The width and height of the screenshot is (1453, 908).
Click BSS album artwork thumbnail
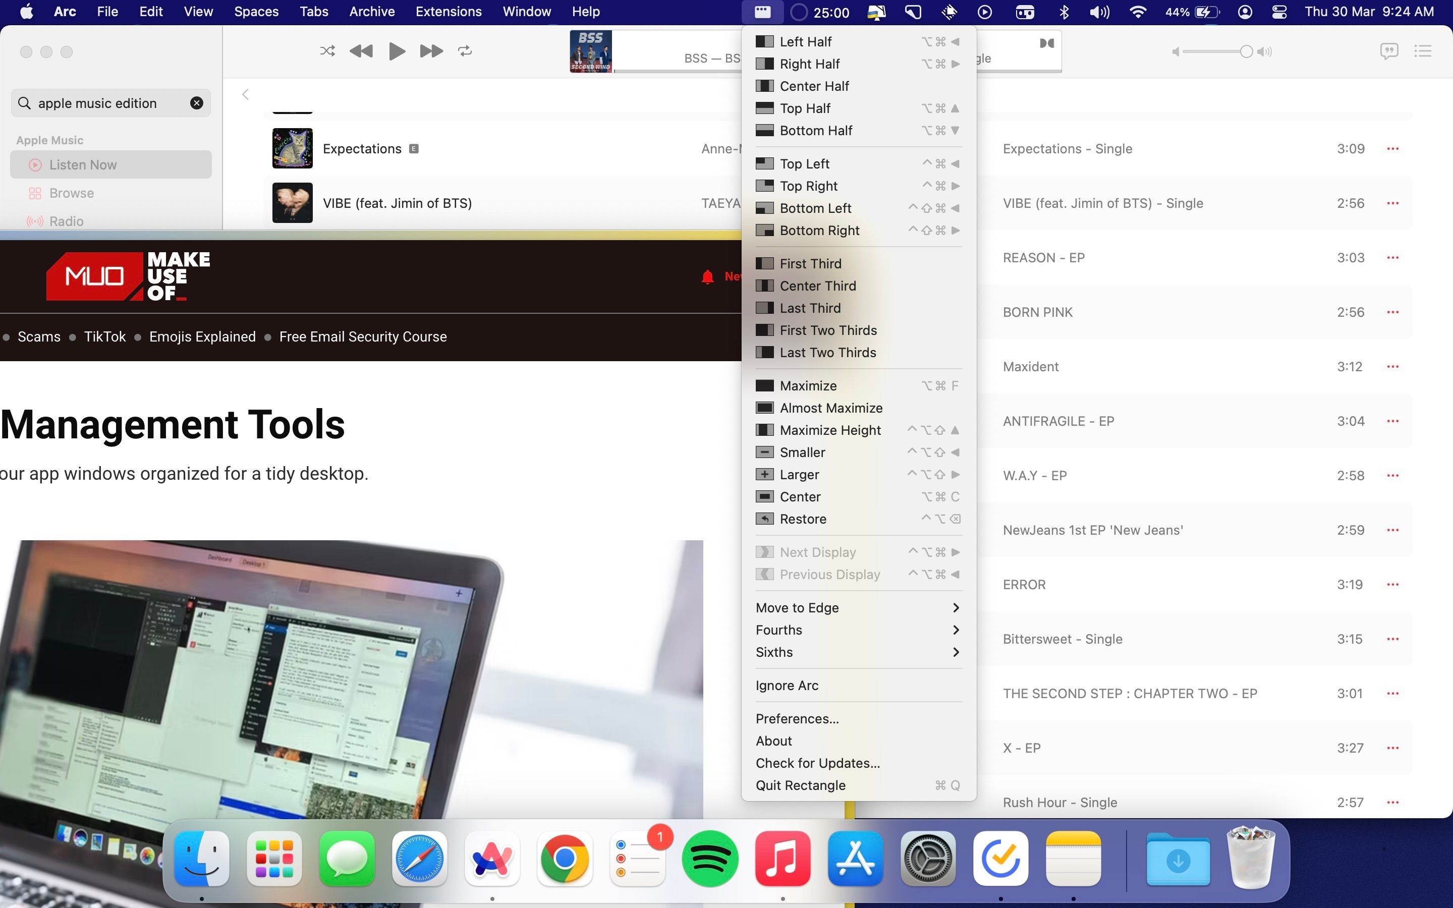pyautogui.click(x=591, y=51)
